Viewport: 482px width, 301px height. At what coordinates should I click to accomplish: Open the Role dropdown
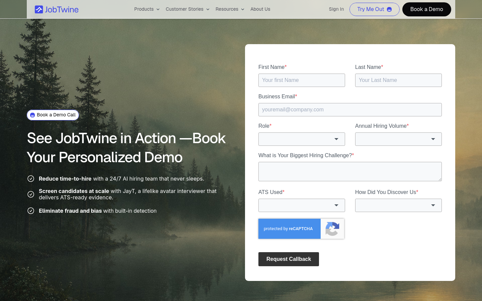click(x=302, y=139)
